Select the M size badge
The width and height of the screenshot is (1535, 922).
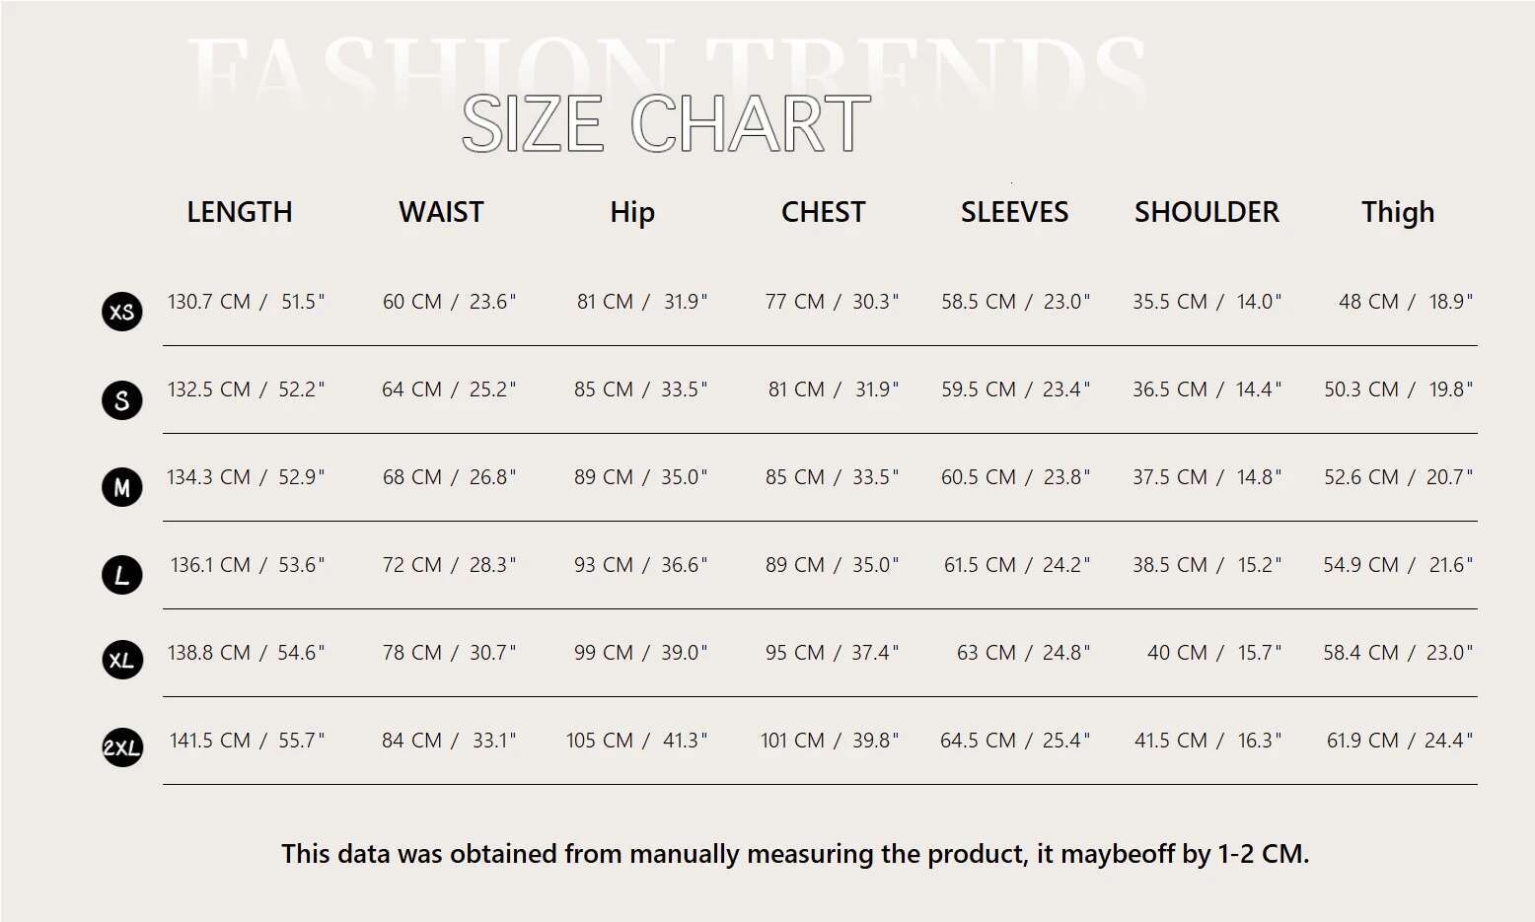coord(122,487)
